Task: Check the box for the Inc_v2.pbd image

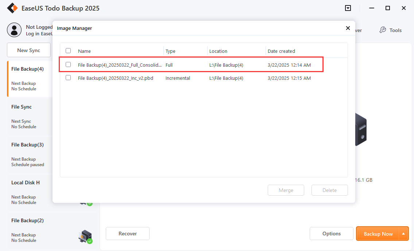Action: pyautogui.click(x=68, y=78)
